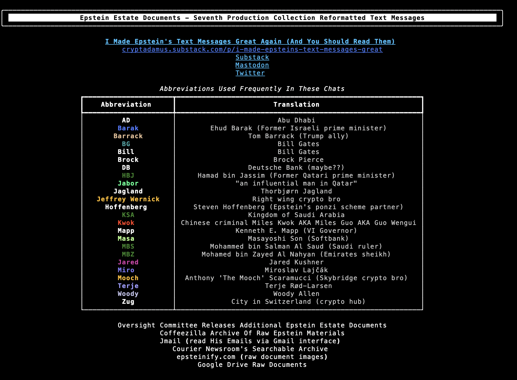Click 'Oversight Committee Releases Additional Epstein Estate Documents'
Viewport: 517px width, 380px height.
click(252, 325)
